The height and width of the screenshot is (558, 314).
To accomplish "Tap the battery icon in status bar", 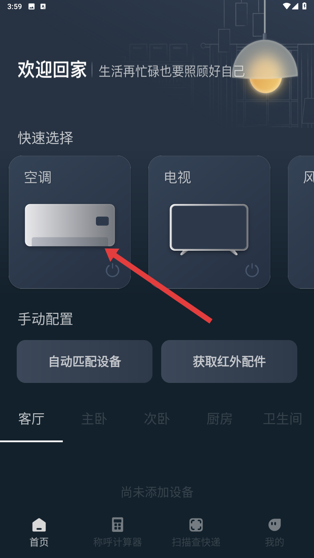I will point(305,6).
